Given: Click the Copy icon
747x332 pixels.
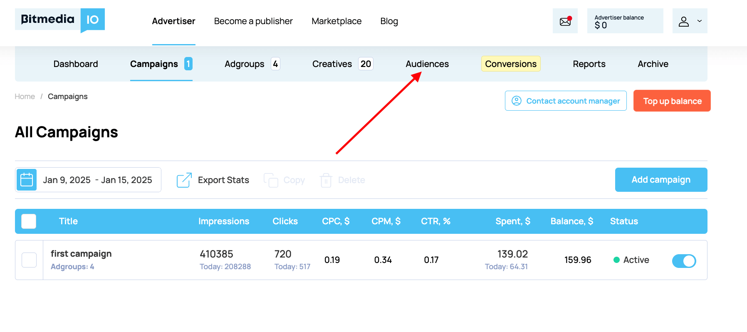Looking at the screenshot, I should point(271,180).
